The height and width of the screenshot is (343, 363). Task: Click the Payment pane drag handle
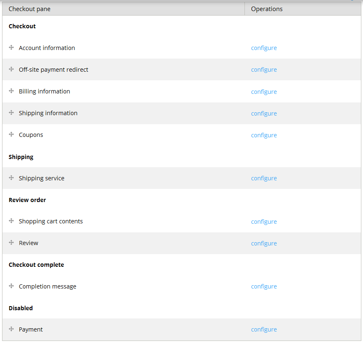11,329
